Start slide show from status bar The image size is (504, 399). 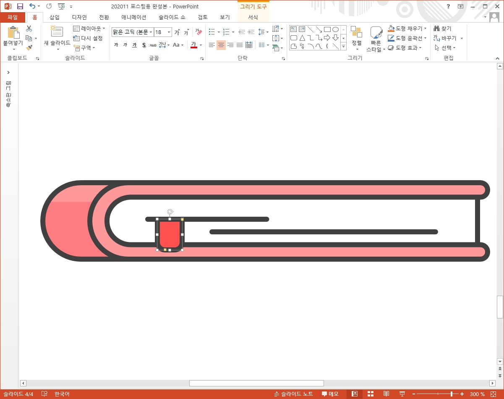click(x=402, y=394)
